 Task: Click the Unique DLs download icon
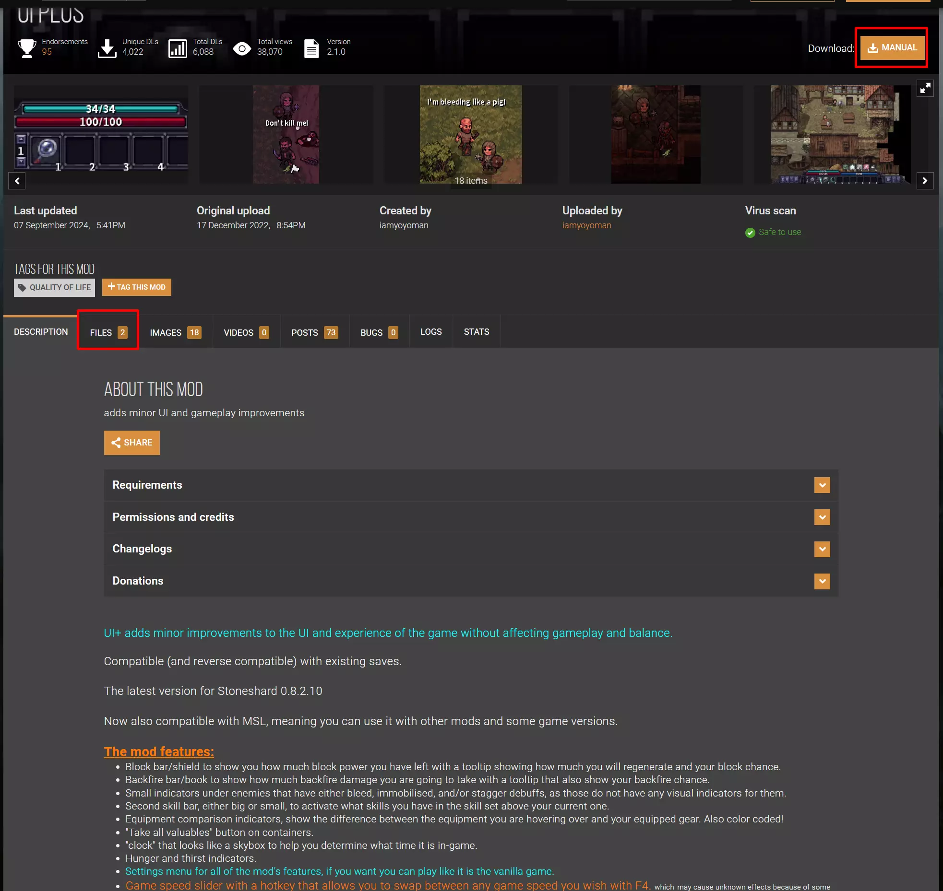(x=107, y=48)
